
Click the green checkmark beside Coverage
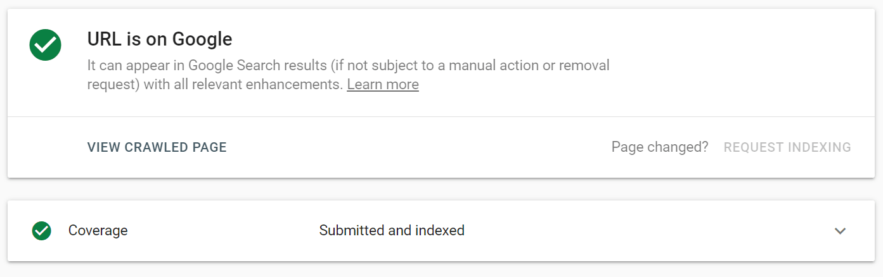[x=42, y=231]
